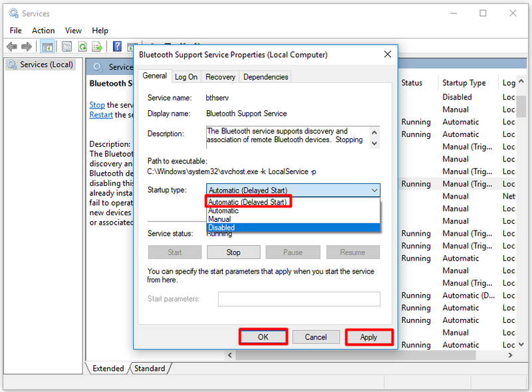Viewport: 532px width, 392px height.
Task: Switch to the Log On tab
Action: (x=186, y=77)
